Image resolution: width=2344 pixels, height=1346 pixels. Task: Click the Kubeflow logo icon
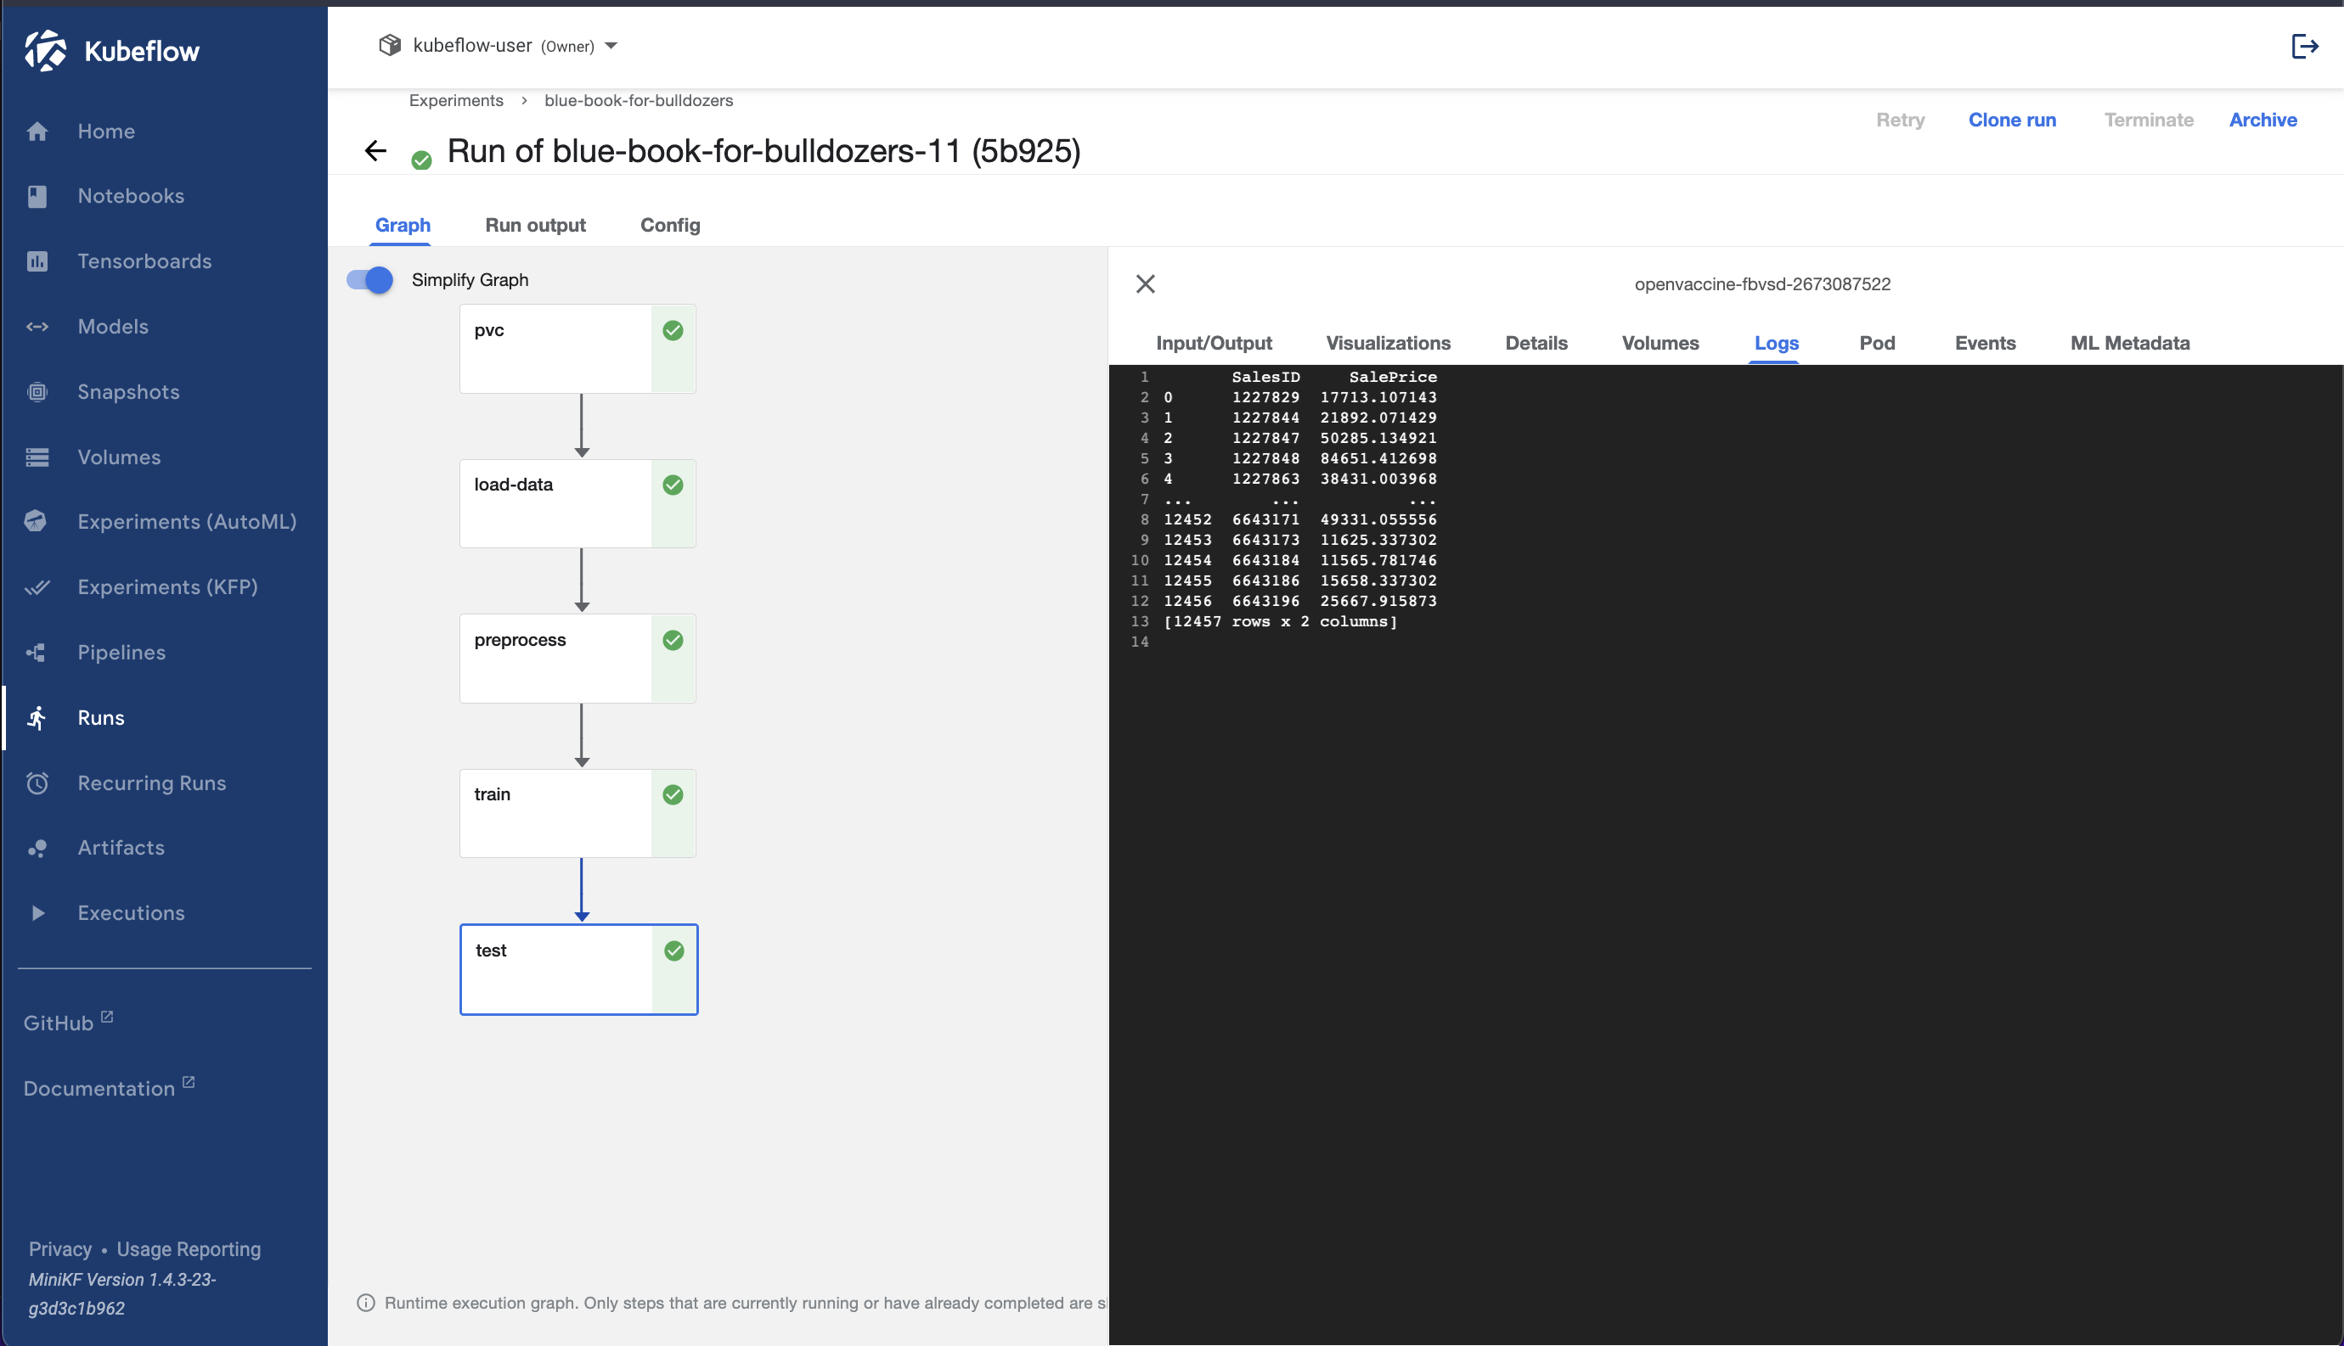click(45, 50)
